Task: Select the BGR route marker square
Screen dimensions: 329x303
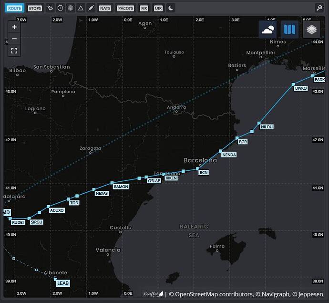Action: tap(237, 138)
